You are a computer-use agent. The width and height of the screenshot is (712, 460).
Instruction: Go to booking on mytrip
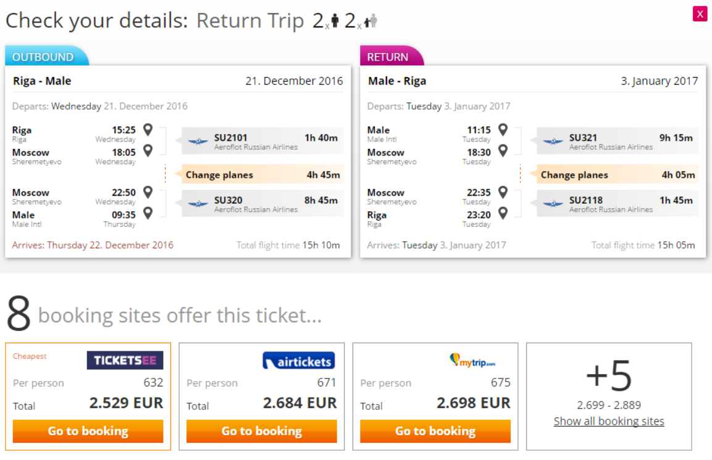pos(435,431)
